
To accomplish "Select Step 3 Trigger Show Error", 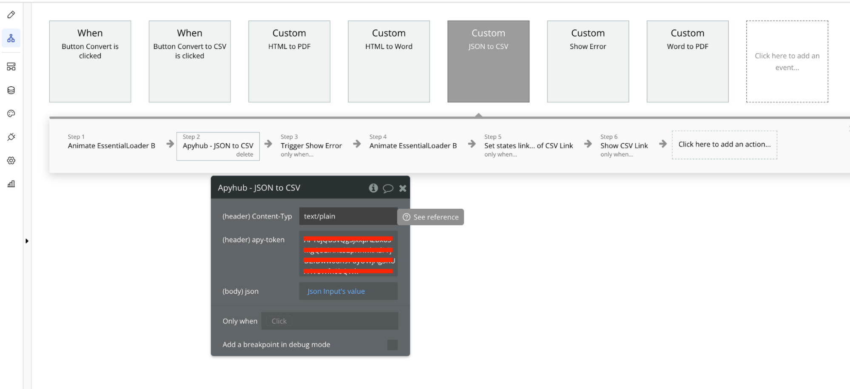I will 311,145.
